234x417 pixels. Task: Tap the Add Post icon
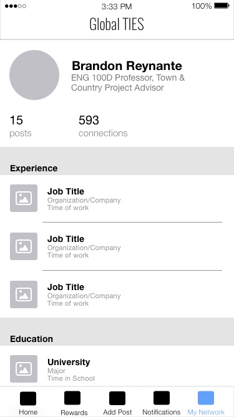click(x=117, y=398)
